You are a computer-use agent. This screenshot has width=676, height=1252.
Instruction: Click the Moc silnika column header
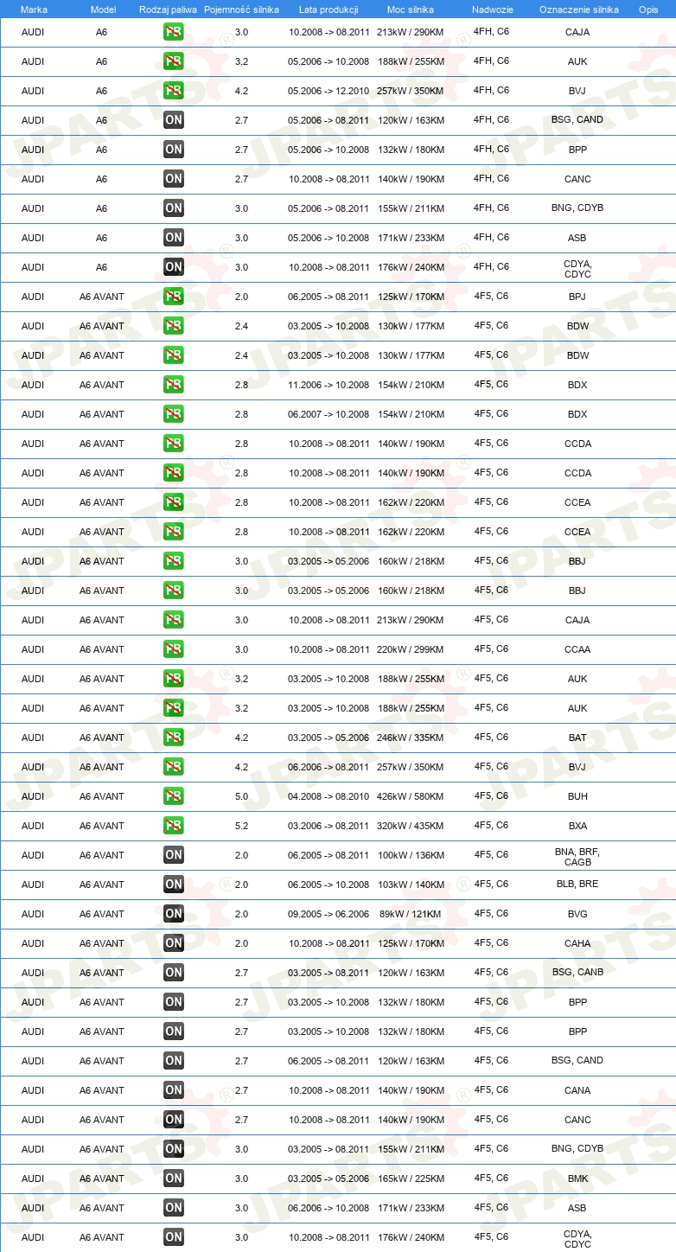click(x=411, y=10)
